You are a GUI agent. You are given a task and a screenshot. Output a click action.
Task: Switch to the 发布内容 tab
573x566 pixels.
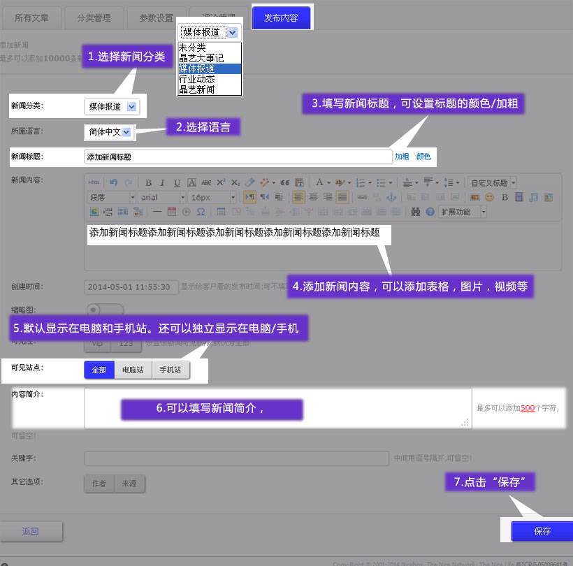point(281,18)
